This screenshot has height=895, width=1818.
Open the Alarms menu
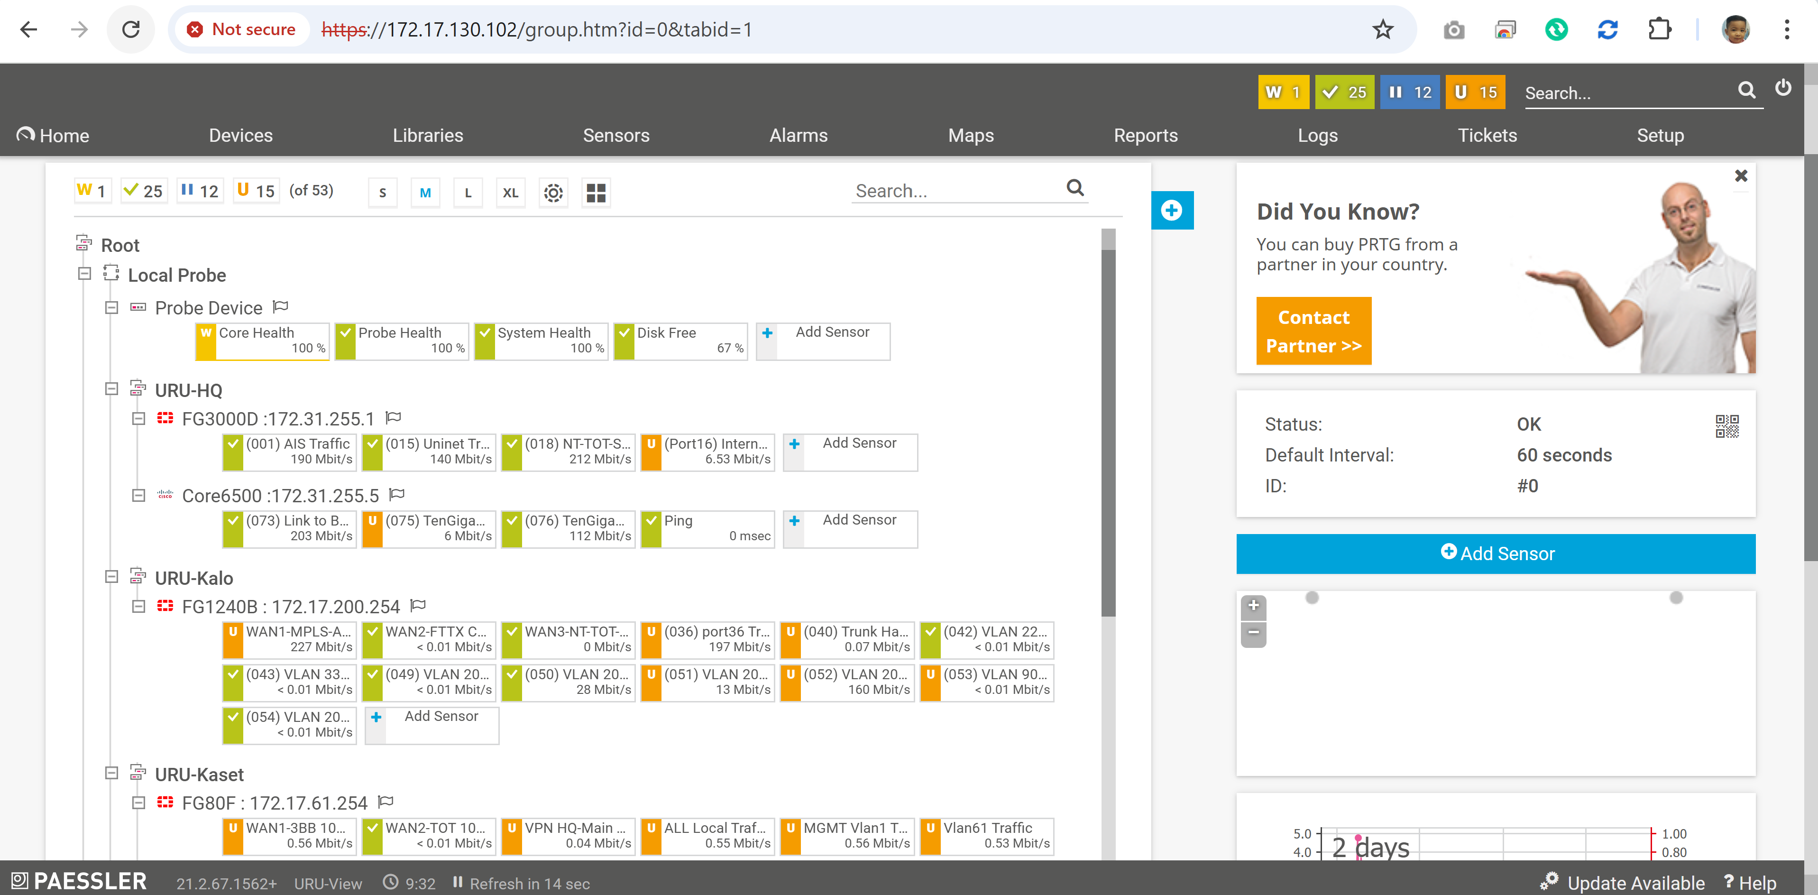pyautogui.click(x=798, y=135)
